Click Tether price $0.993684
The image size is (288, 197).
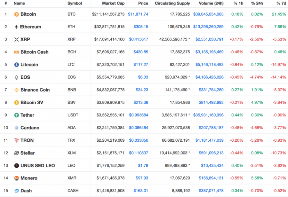pyautogui.click(x=139, y=115)
